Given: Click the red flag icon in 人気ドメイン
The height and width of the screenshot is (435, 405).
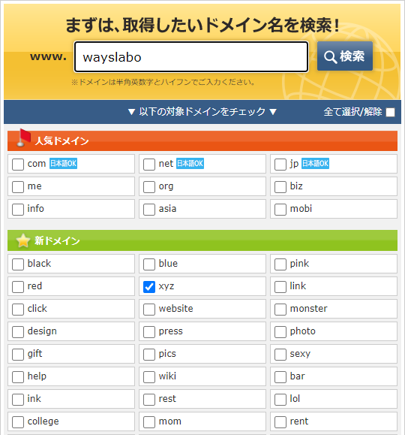Looking at the screenshot, I should pyautogui.click(x=23, y=137).
